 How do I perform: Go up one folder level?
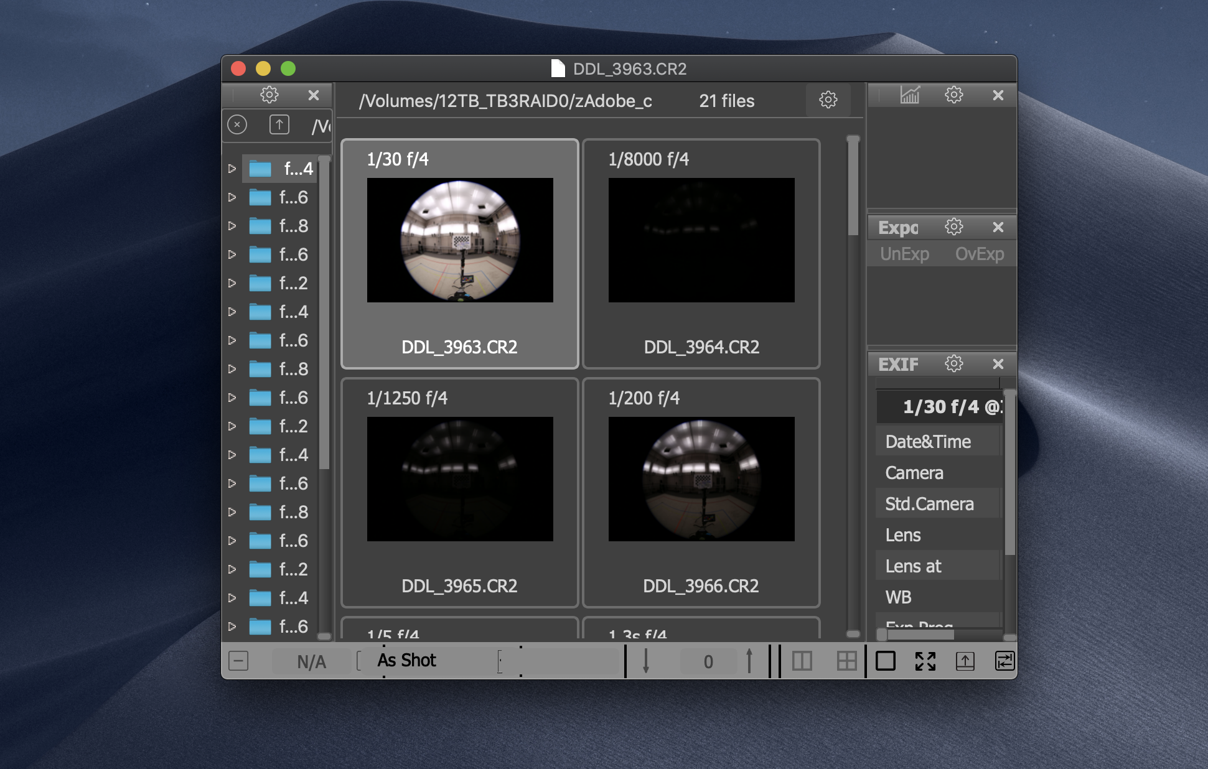[279, 125]
